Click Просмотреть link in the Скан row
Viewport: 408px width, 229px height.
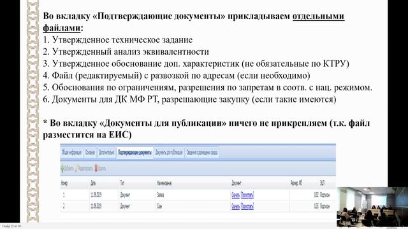click(x=247, y=206)
